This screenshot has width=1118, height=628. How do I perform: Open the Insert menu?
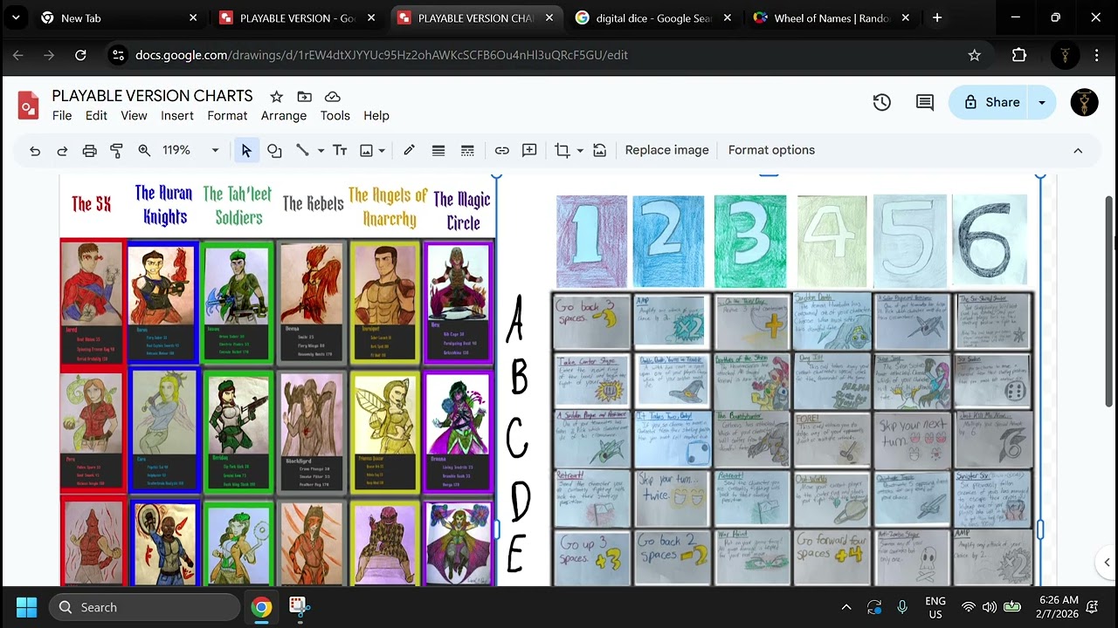pos(177,115)
